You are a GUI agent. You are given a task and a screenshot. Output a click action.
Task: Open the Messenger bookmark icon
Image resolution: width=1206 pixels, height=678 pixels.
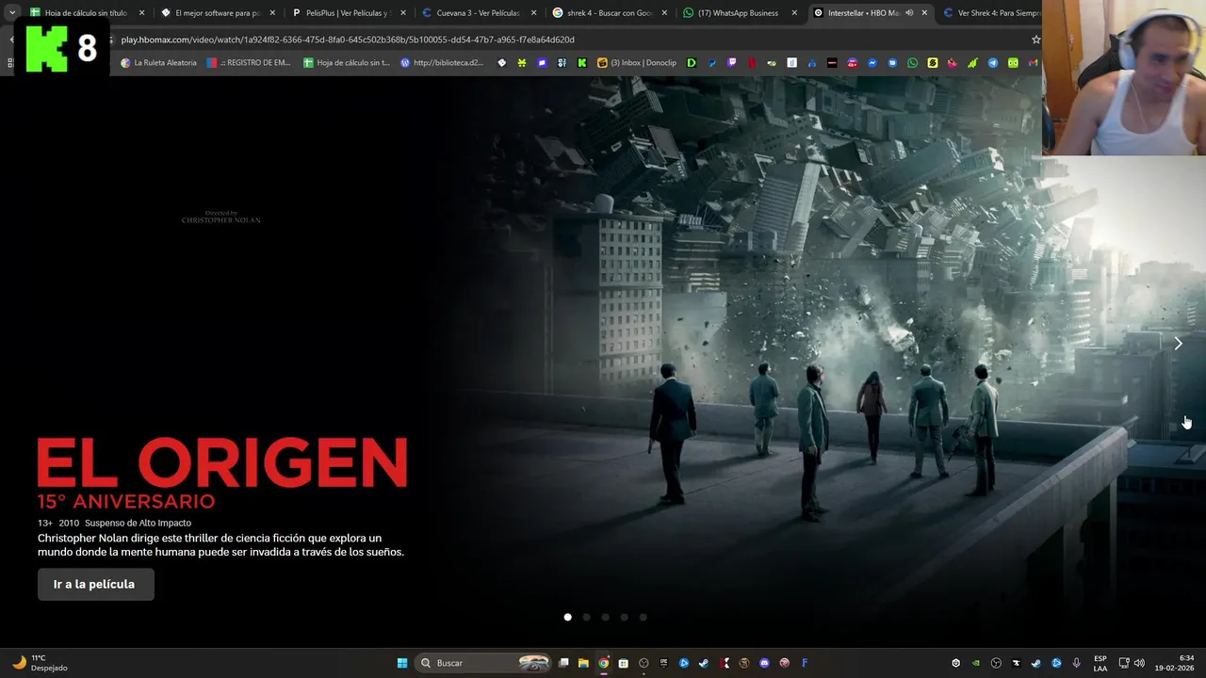(x=872, y=63)
